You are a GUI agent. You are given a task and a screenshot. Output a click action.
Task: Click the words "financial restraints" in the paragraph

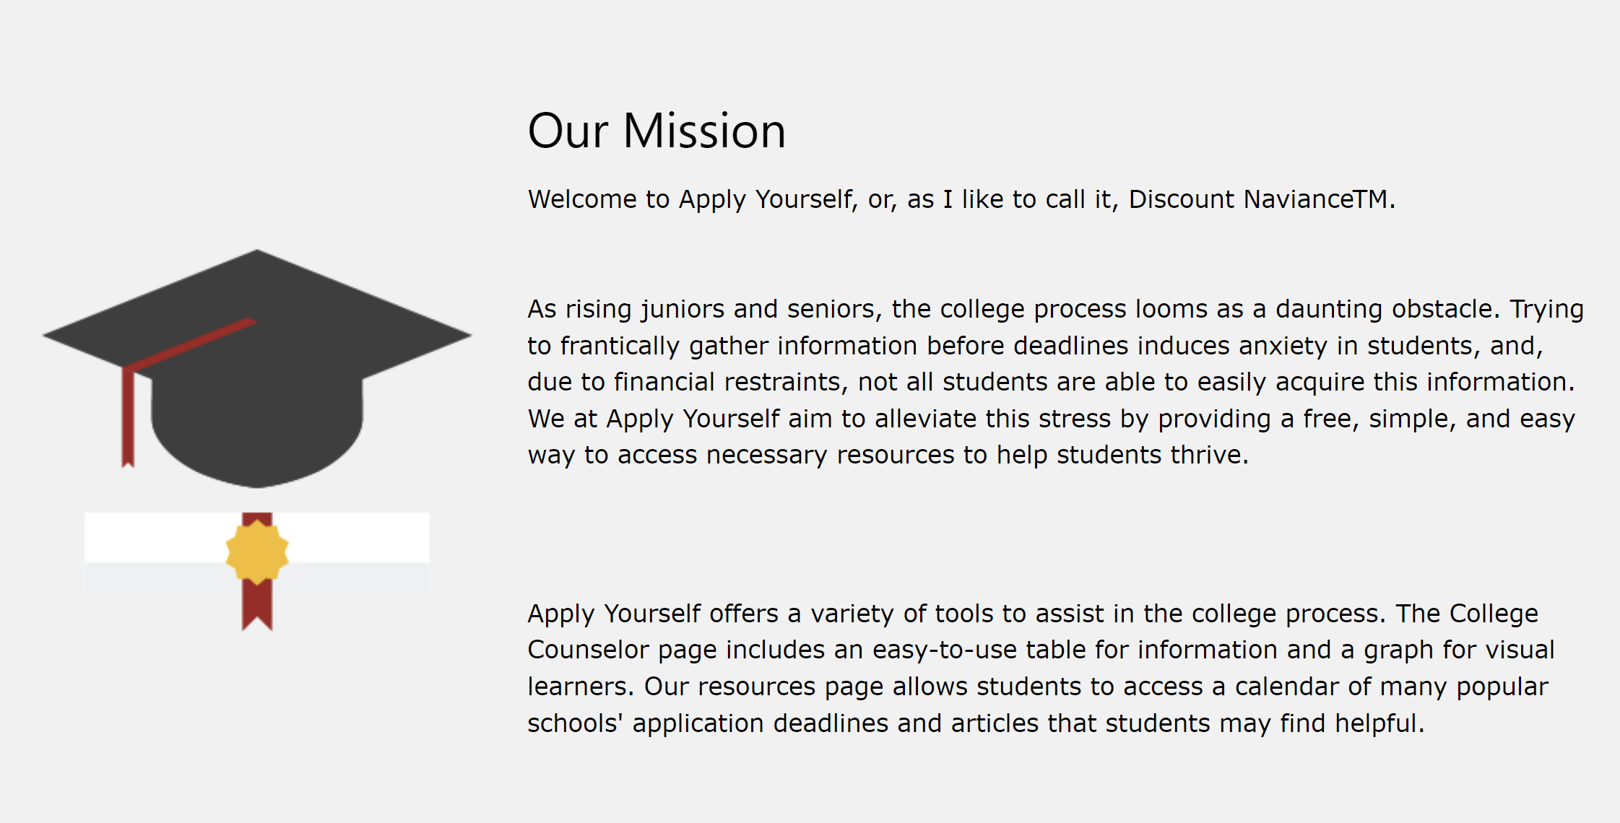[730, 382]
